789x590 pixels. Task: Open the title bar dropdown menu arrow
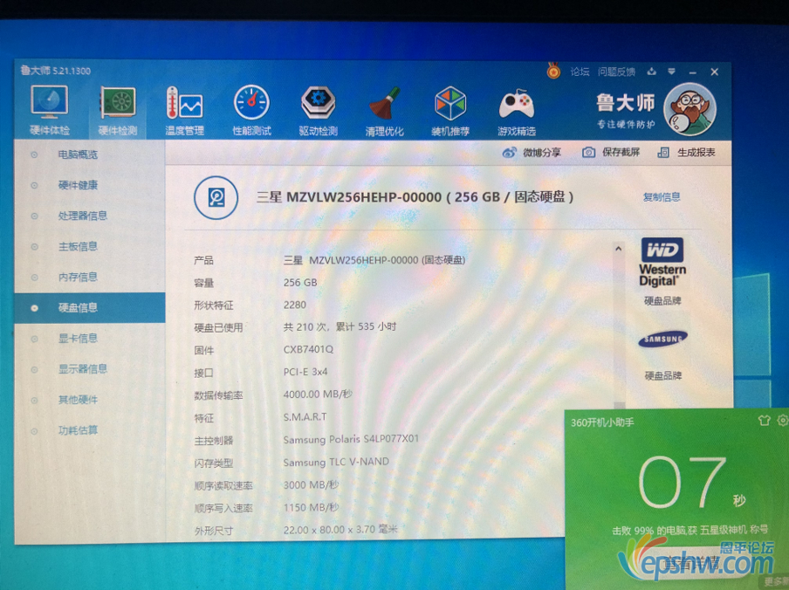pyautogui.click(x=671, y=72)
